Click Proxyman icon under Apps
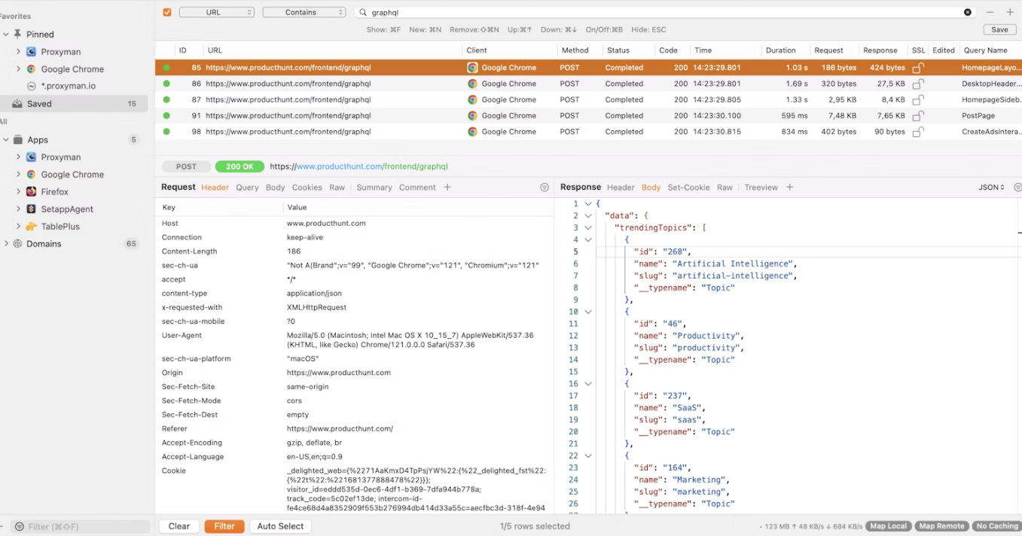The image size is (1022, 536). click(x=31, y=157)
